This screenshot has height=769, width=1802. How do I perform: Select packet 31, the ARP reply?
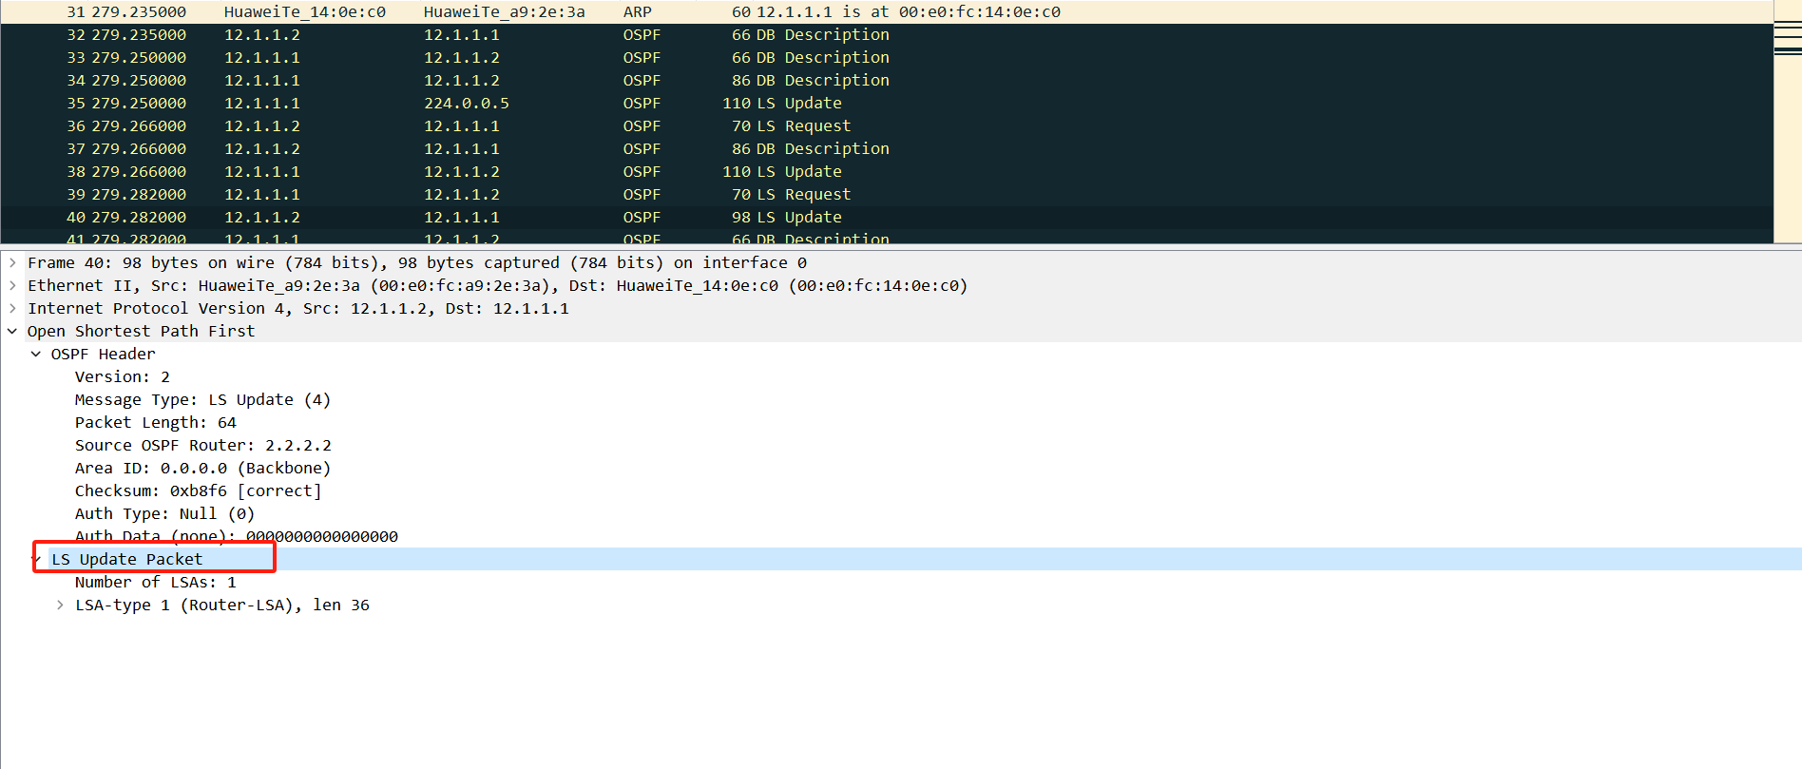click(x=887, y=12)
